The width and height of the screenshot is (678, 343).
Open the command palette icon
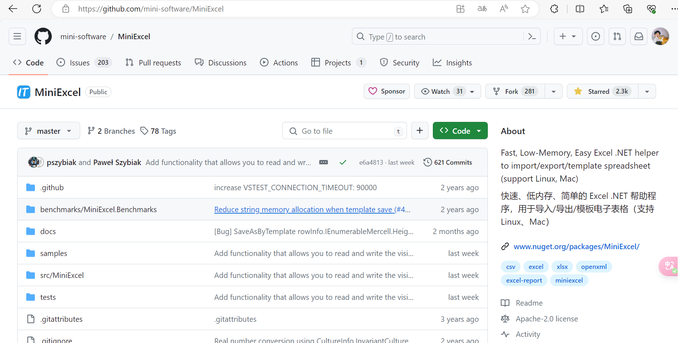pyautogui.click(x=532, y=36)
